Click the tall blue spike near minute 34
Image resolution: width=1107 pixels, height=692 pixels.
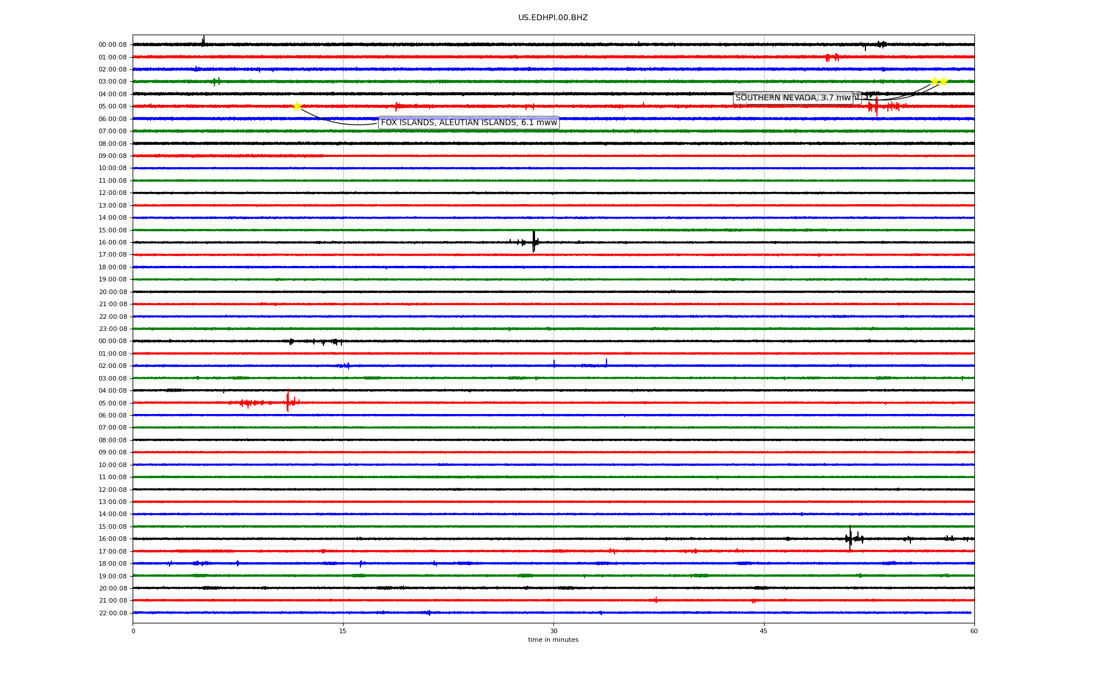tap(606, 362)
